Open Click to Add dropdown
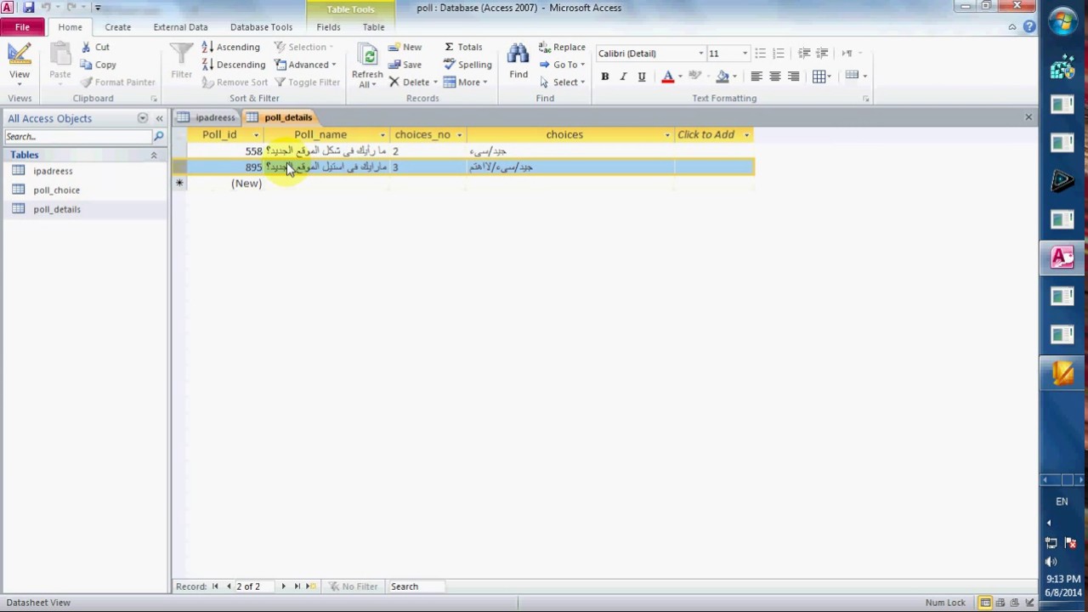Screen dimensions: 1088x612 (x=747, y=135)
